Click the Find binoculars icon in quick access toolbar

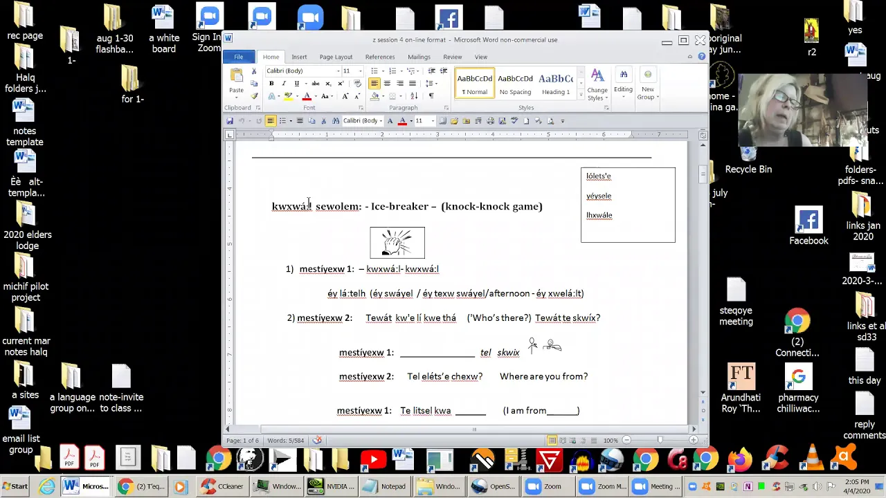(336, 121)
